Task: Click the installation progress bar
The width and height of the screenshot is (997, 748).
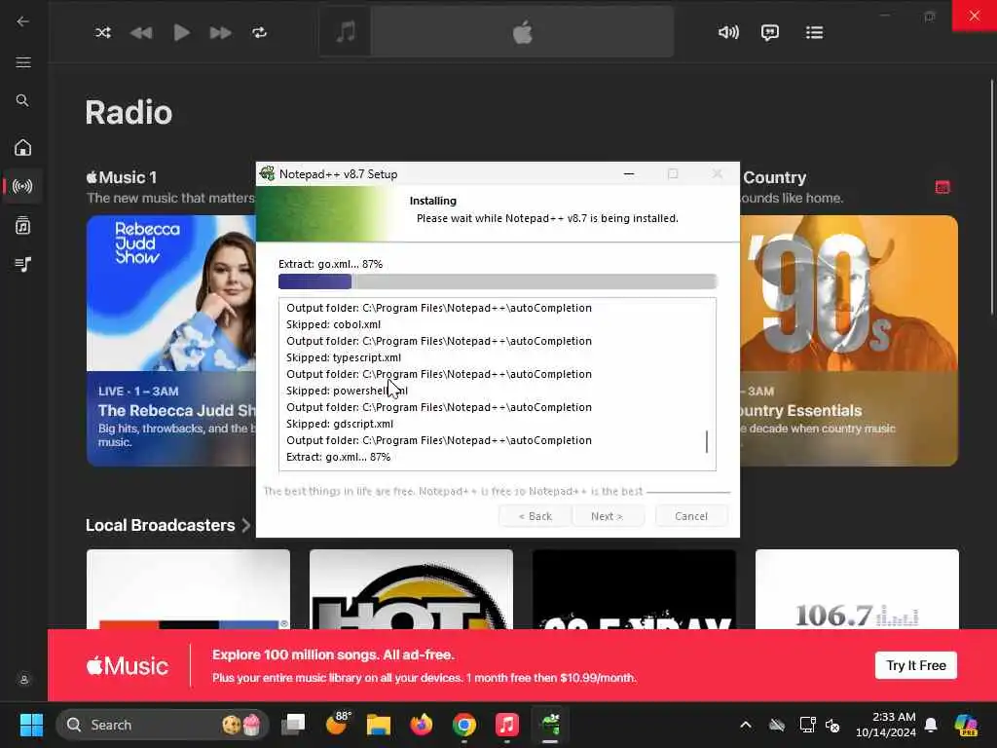Action: [x=498, y=281]
